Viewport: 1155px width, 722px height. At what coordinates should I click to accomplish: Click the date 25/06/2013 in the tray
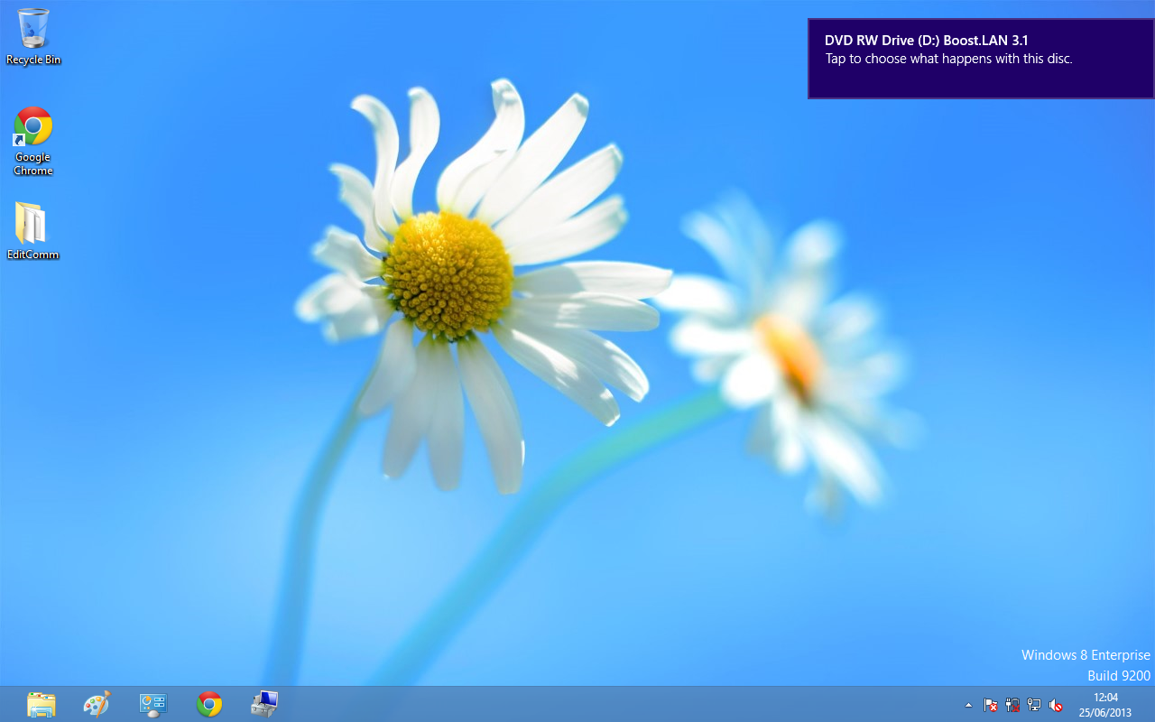[1104, 710]
